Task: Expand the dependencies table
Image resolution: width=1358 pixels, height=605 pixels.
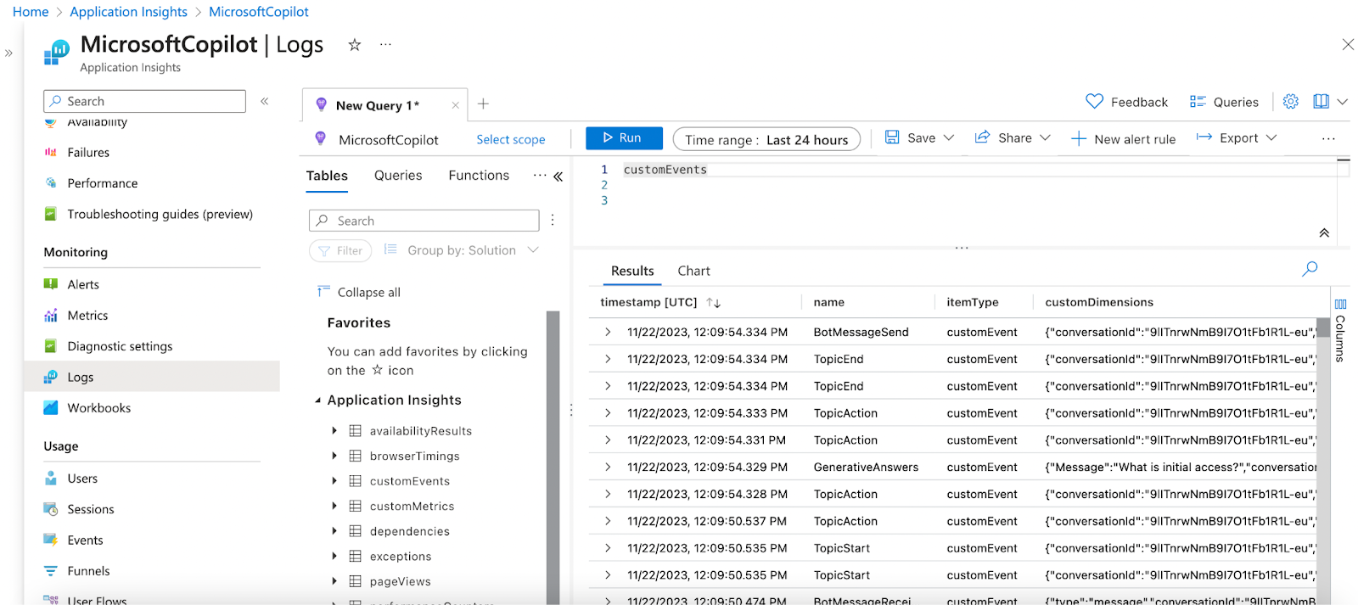Action: pyautogui.click(x=334, y=531)
